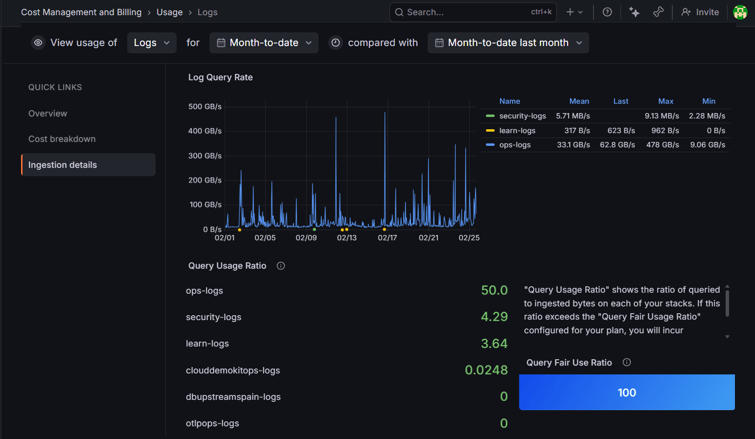Select Overview under Quick Links

click(x=47, y=113)
